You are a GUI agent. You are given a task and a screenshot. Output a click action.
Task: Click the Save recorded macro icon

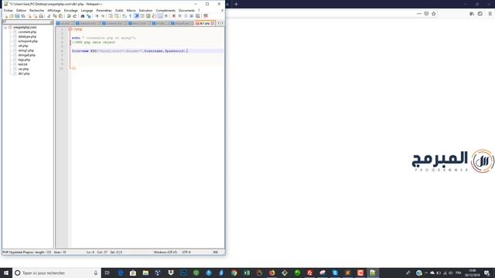(198, 15)
